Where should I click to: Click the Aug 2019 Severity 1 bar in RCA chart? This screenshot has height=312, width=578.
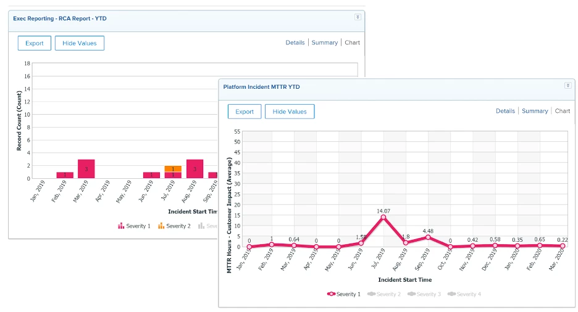[195, 169]
